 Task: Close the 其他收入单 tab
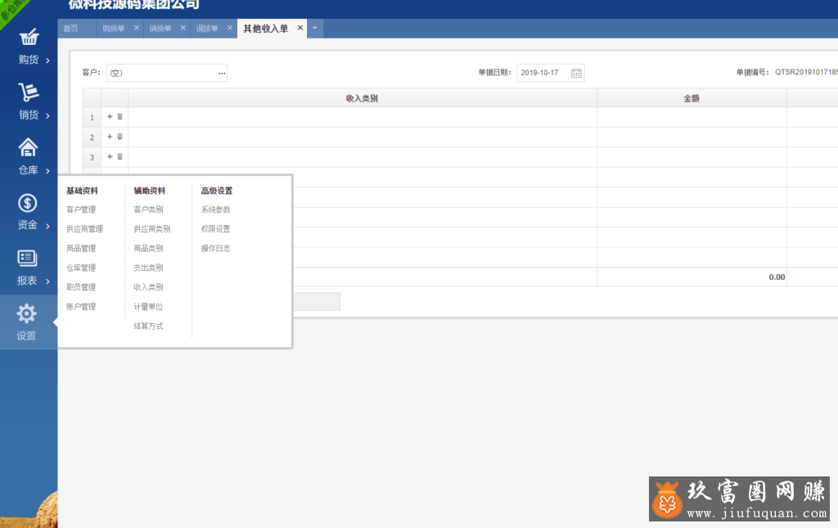coord(300,29)
